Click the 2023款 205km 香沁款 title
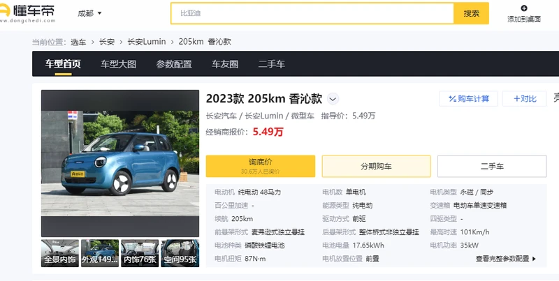The image size is (559, 281). tap(264, 99)
